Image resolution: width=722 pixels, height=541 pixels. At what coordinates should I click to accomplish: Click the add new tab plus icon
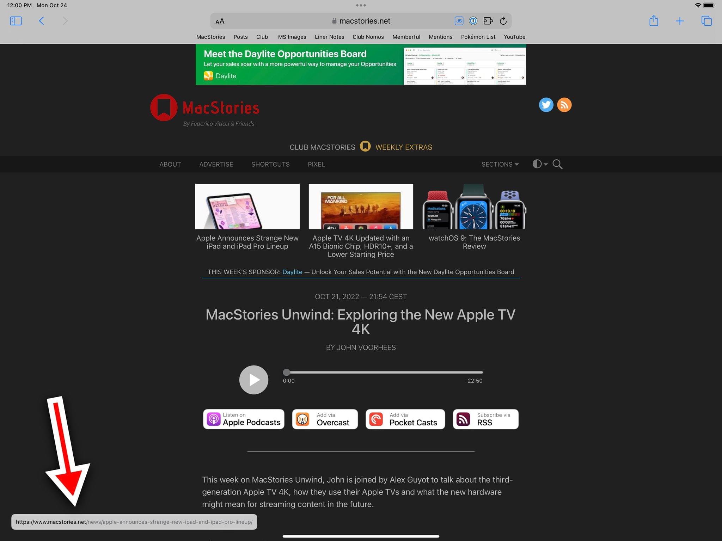tap(680, 20)
